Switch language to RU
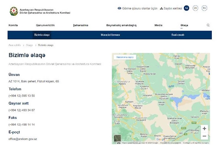The image size is (220, 145). tap(204, 8)
